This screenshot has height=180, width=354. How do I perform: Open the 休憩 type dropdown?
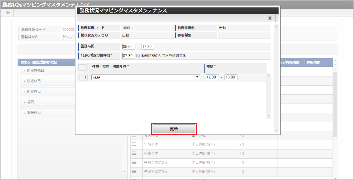[146, 77]
